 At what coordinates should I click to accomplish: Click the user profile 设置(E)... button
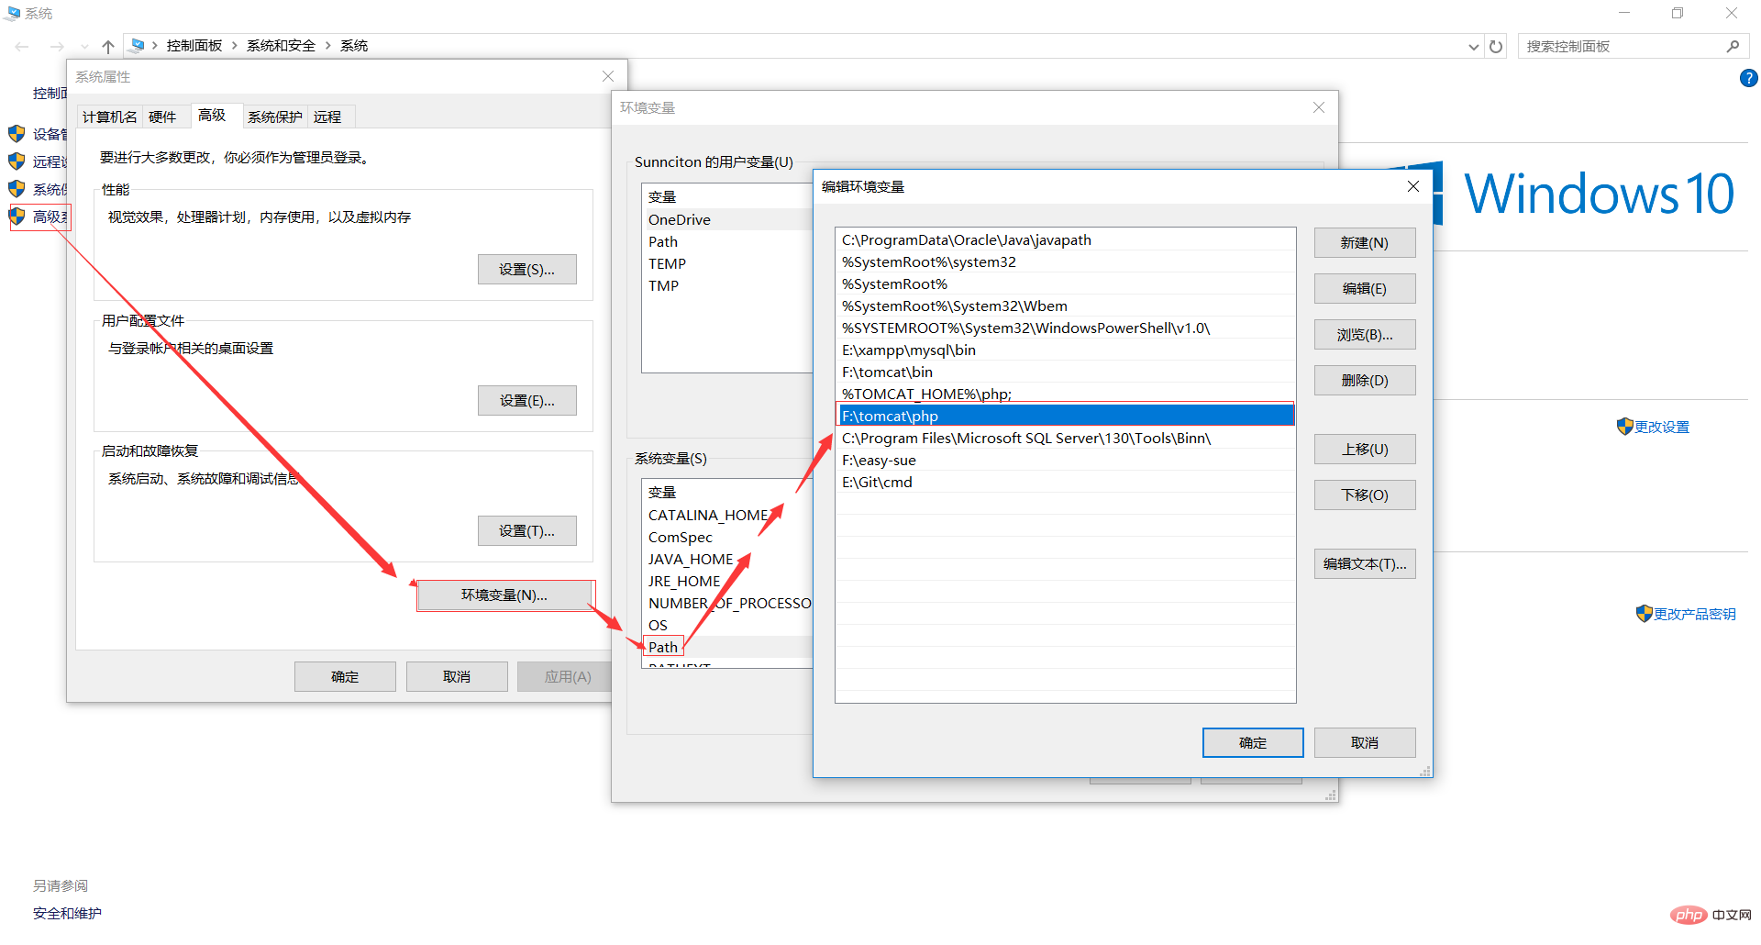pos(527,401)
